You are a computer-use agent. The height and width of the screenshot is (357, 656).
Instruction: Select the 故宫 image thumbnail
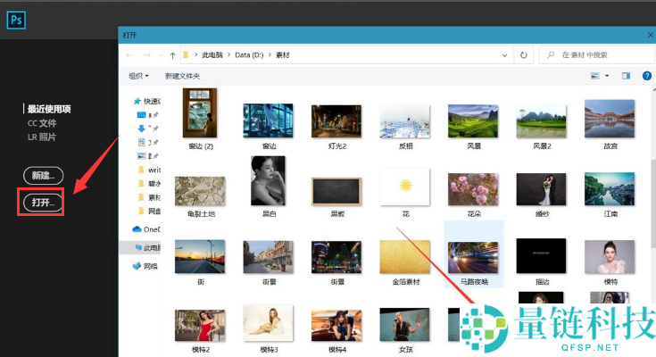pos(610,119)
